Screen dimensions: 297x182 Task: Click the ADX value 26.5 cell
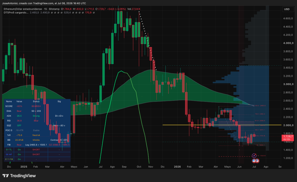[19, 116]
